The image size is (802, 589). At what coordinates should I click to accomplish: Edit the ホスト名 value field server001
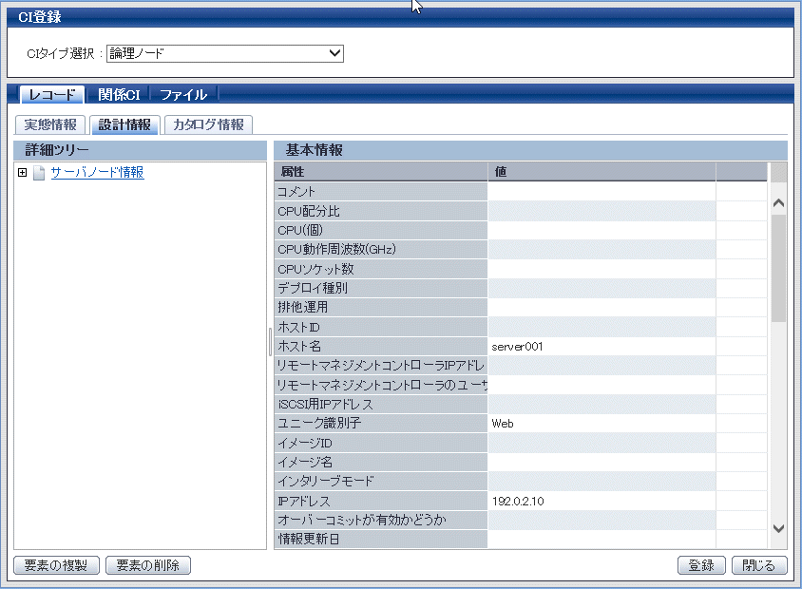pyautogui.click(x=601, y=347)
